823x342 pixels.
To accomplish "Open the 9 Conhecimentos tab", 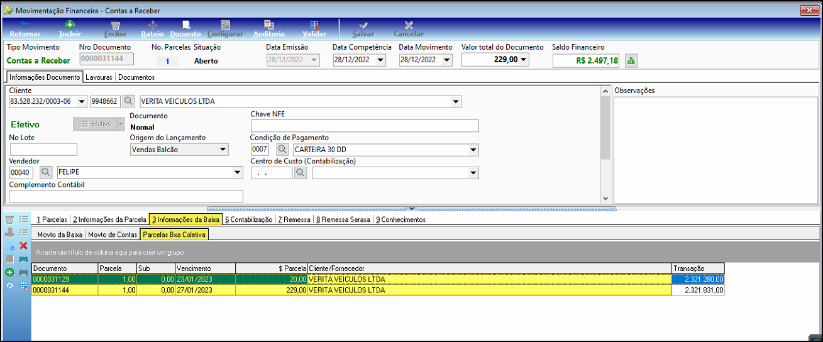I will point(400,219).
